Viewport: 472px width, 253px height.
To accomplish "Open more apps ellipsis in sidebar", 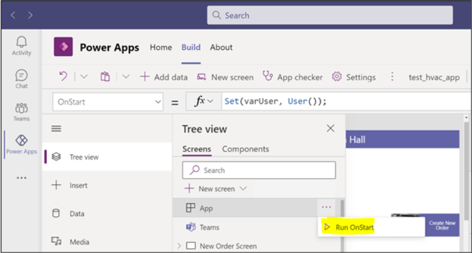I will 21,178.
